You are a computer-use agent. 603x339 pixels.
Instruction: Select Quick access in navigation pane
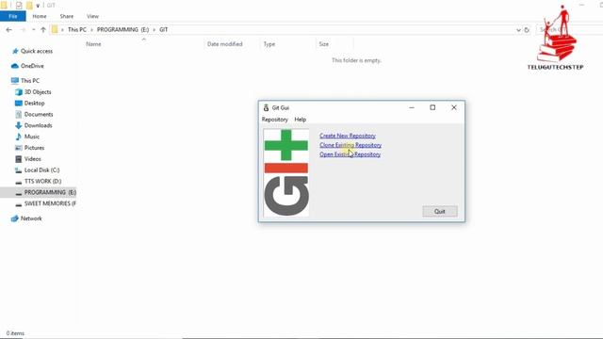point(37,51)
